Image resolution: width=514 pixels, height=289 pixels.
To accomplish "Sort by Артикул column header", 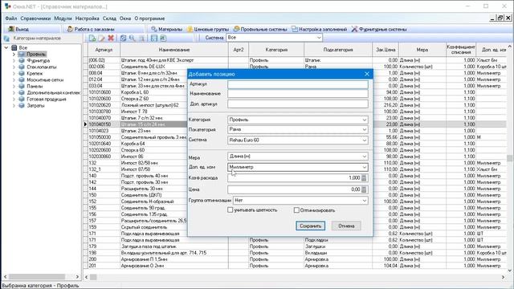I will 104,50.
